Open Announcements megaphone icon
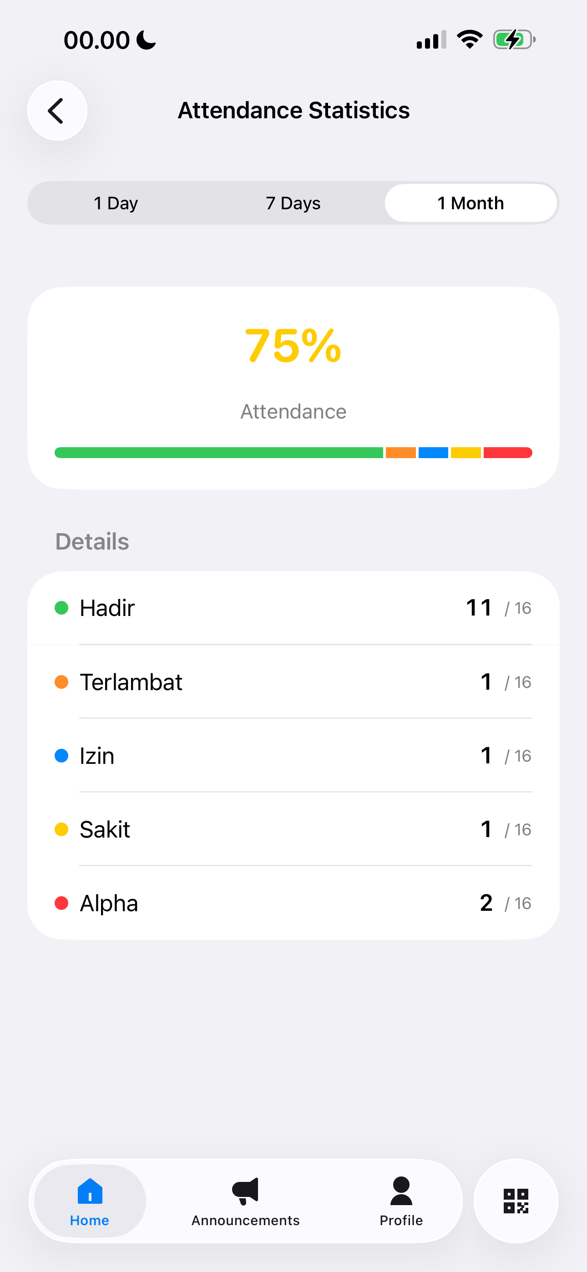 (246, 1191)
